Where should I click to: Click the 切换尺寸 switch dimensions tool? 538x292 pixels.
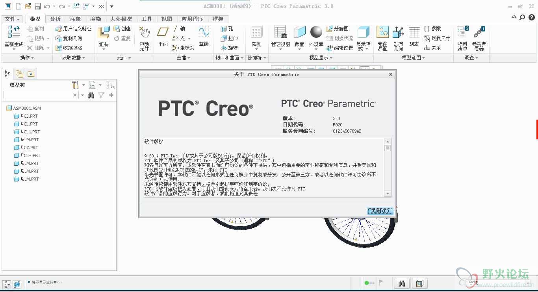point(437,38)
